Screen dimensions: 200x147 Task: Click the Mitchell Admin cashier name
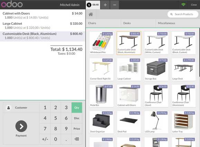[x=70, y=5]
